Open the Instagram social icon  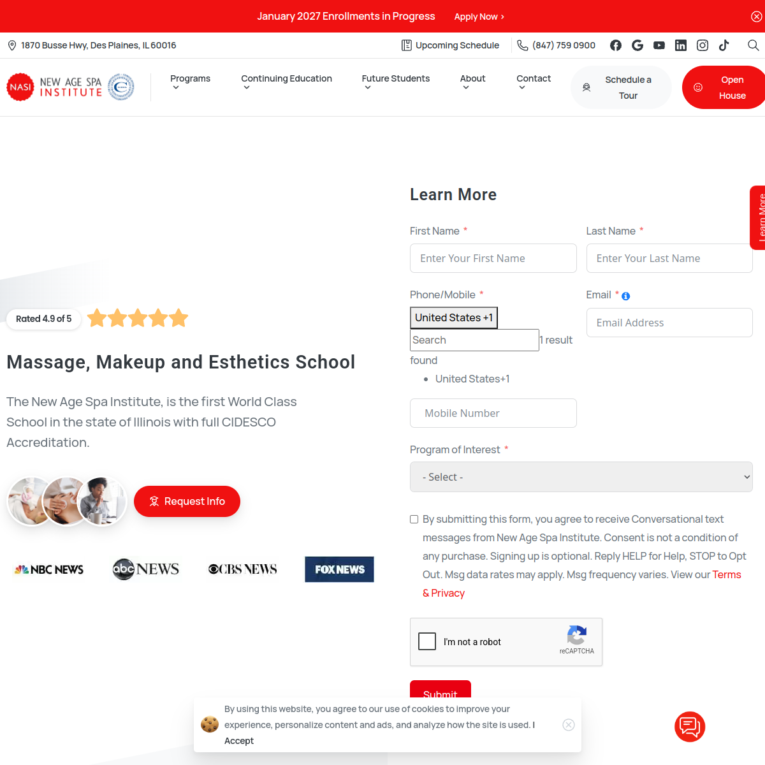click(x=703, y=45)
